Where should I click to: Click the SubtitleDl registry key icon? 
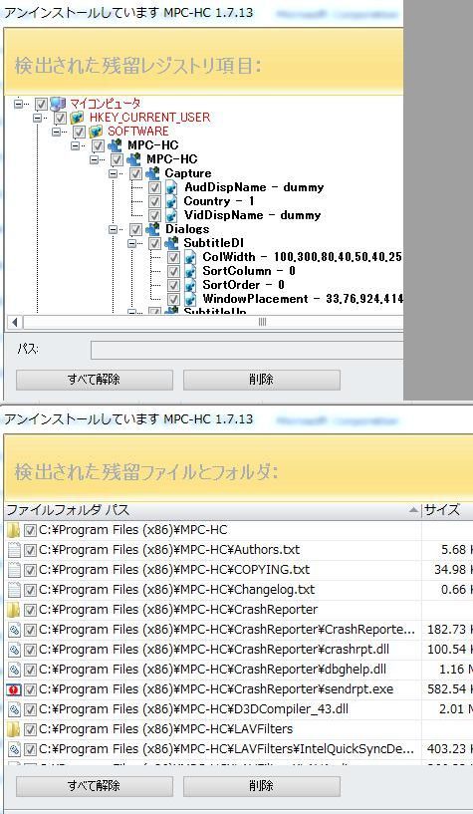(171, 243)
